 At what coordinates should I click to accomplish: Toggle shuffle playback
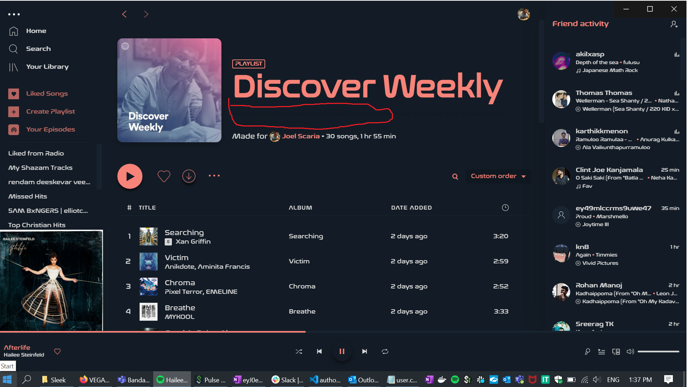299,352
